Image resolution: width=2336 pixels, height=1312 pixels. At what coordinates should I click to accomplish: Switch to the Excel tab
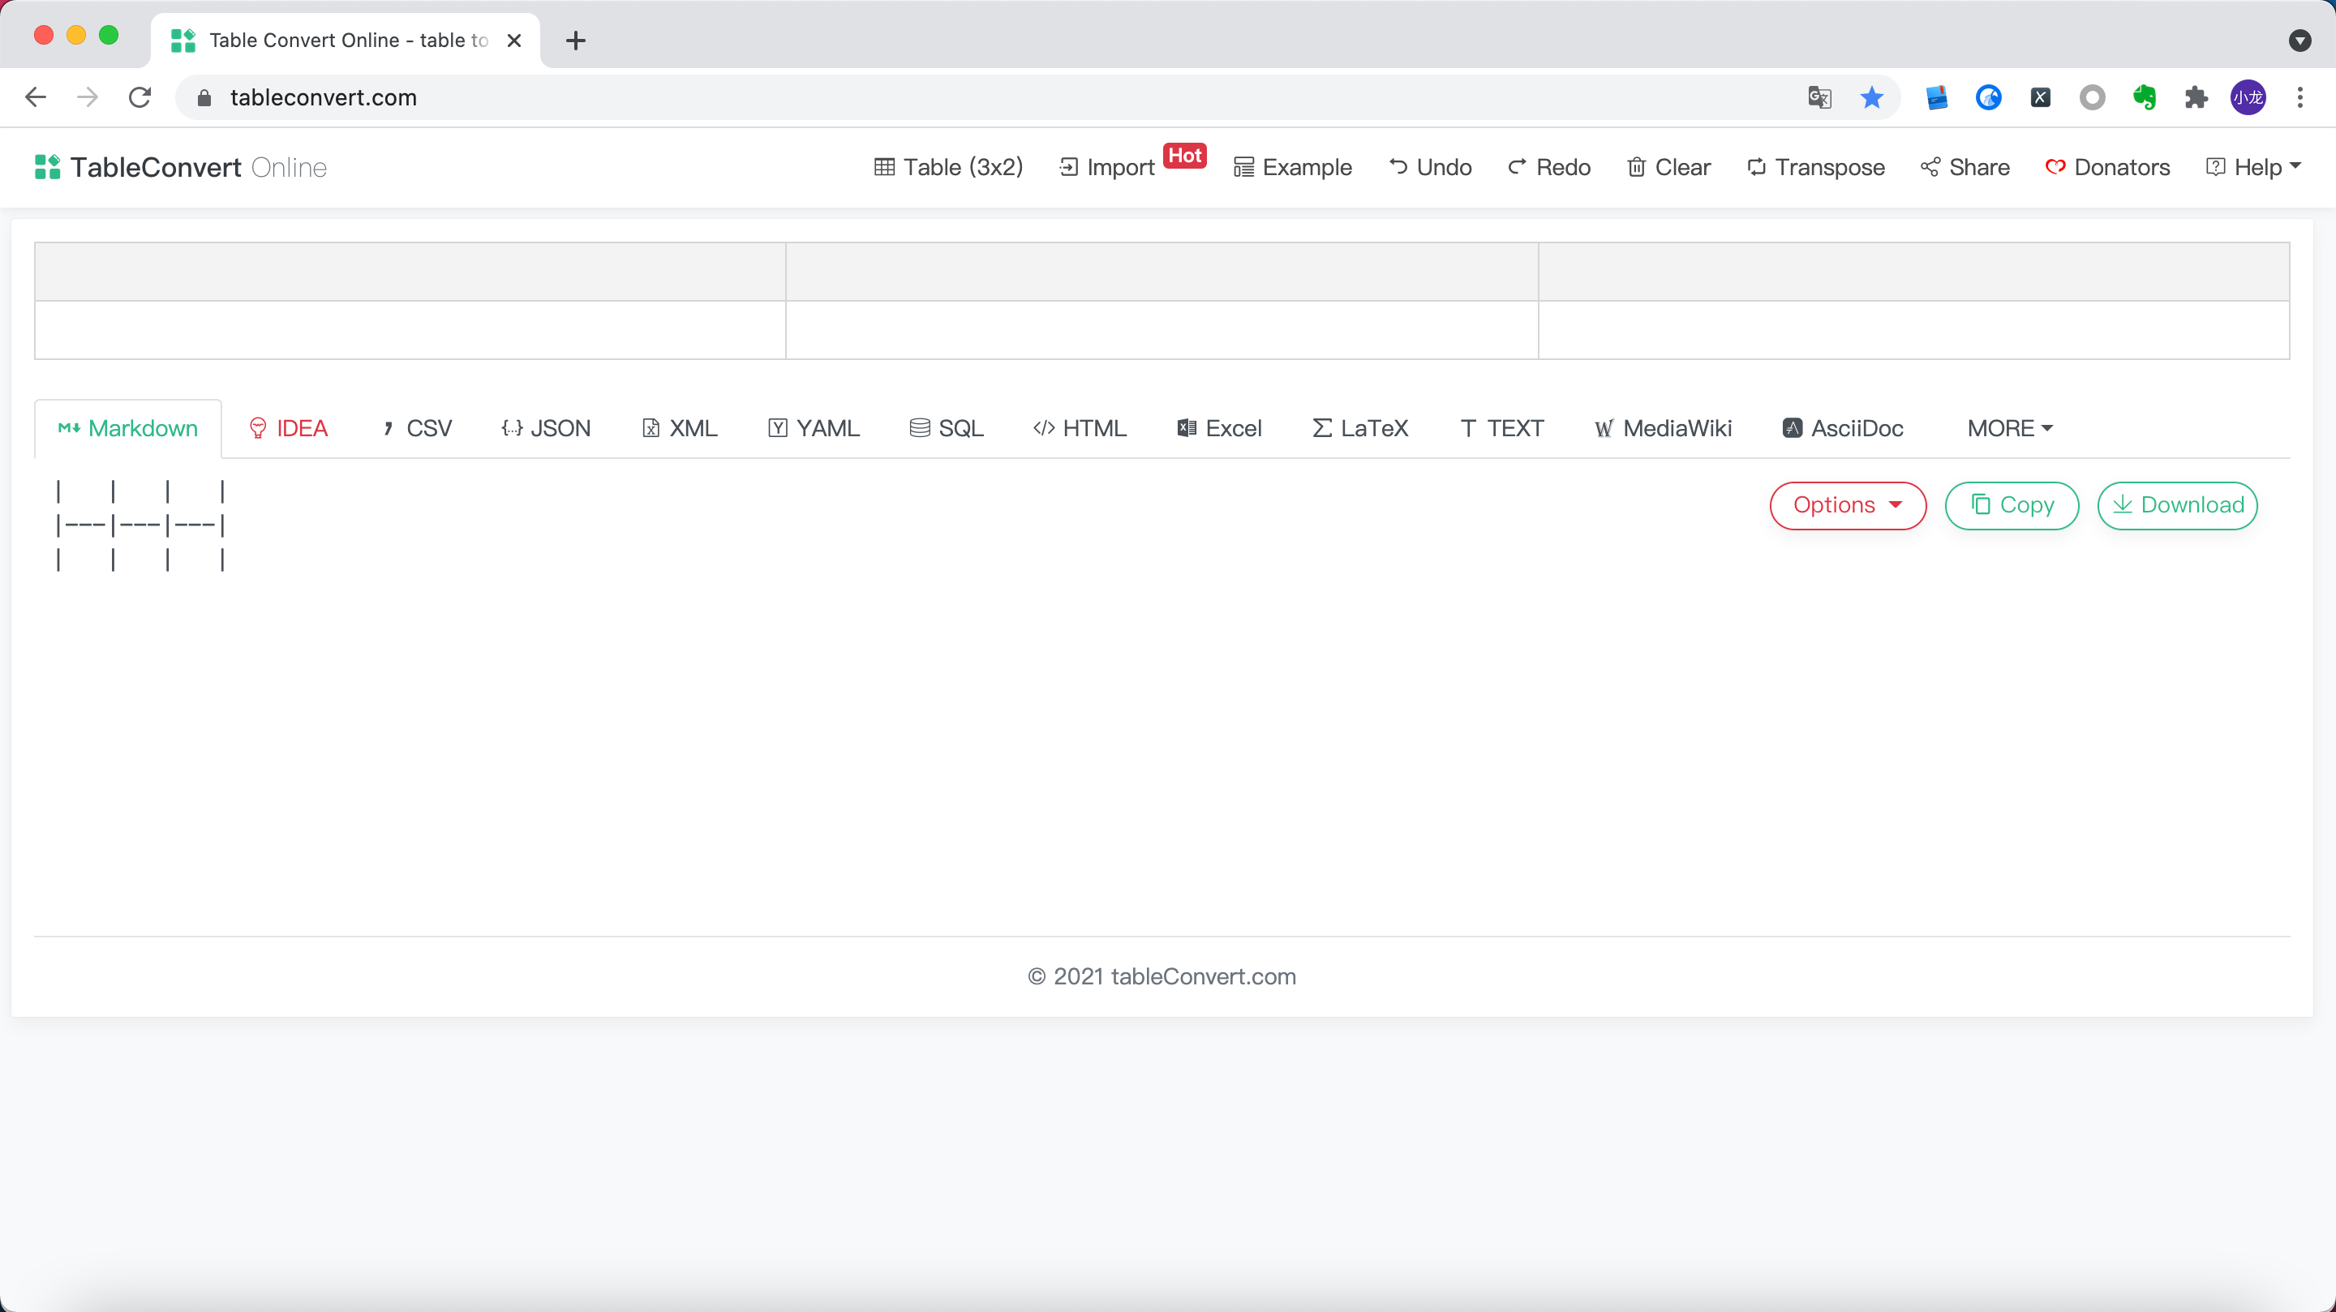[1220, 428]
